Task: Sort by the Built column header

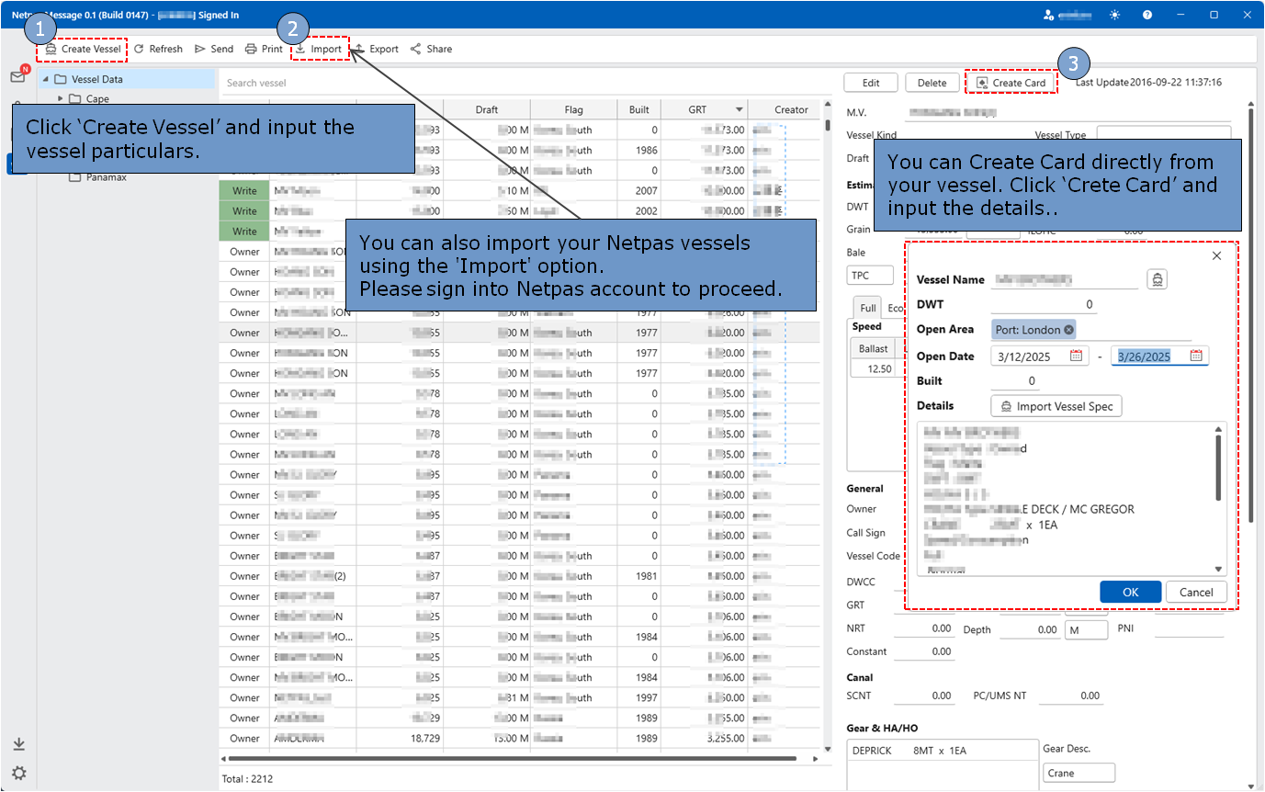Action: click(x=639, y=109)
